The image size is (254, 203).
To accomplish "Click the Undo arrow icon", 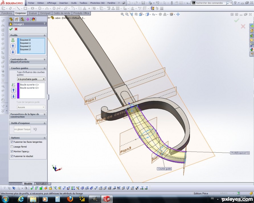I will point(157,3).
